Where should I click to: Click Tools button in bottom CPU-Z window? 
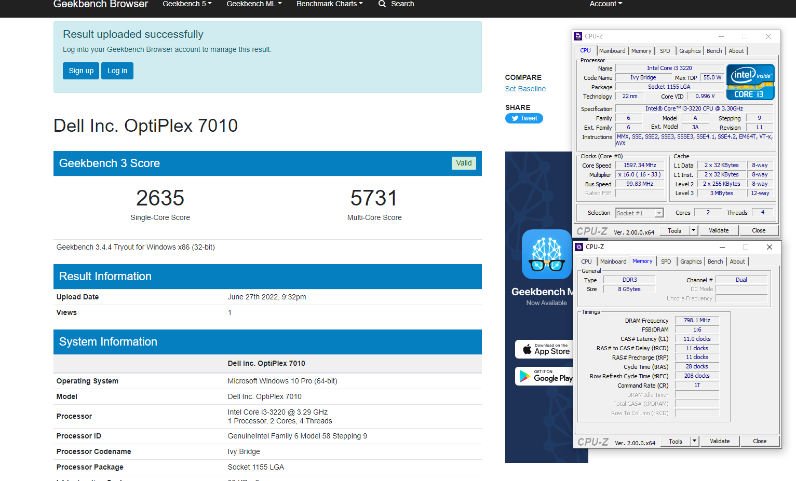click(x=676, y=441)
